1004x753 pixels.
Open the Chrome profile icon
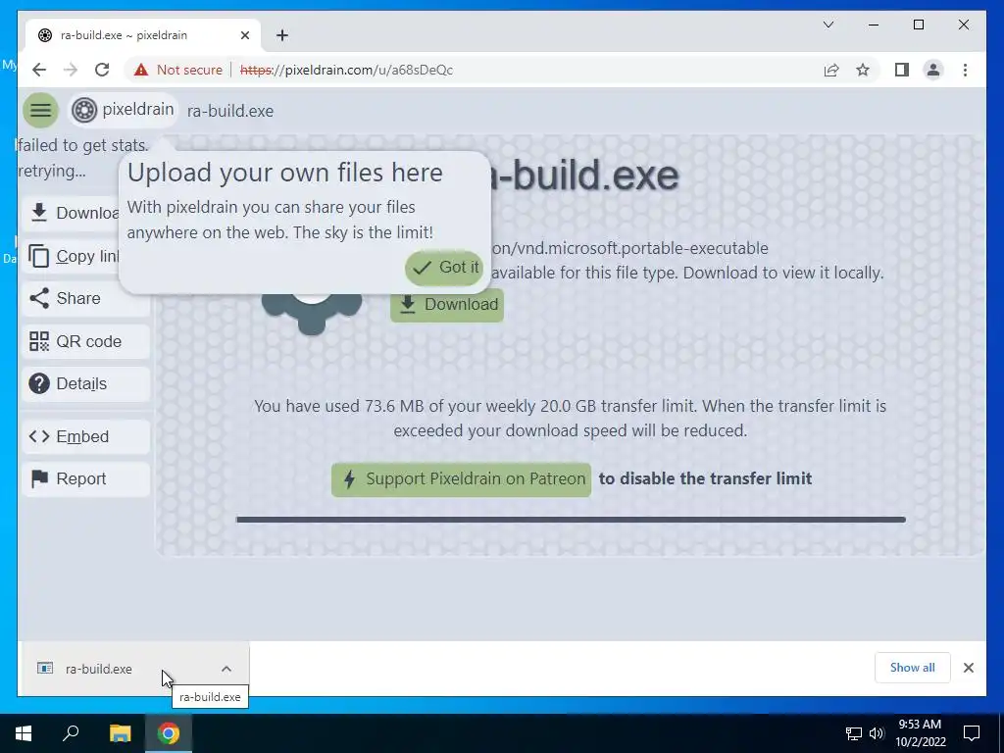coord(933,70)
